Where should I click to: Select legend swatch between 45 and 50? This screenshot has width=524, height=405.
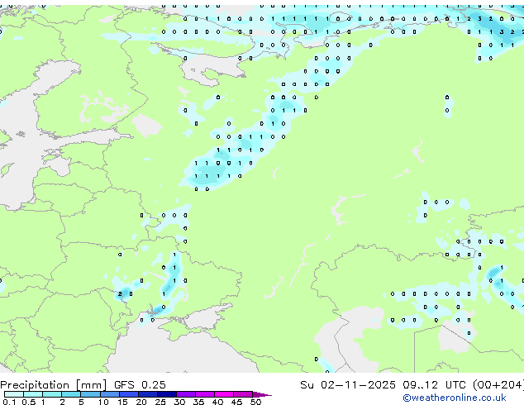click(243, 394)
